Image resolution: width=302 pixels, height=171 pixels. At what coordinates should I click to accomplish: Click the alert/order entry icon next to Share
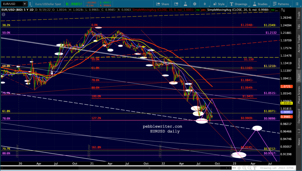pyautogui.click(x=176, y=4)
